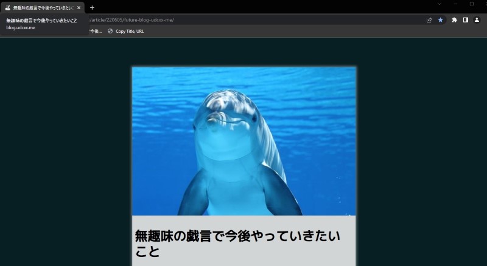The image size is (487, 266).
Task: Toggle the blue bookmark star
Action: coord(440,20)
